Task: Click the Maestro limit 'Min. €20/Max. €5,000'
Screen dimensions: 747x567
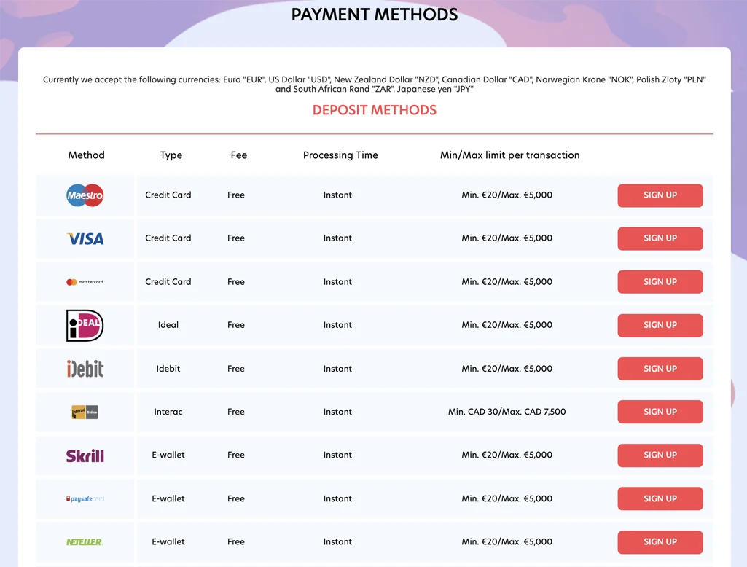Action: 507,195
